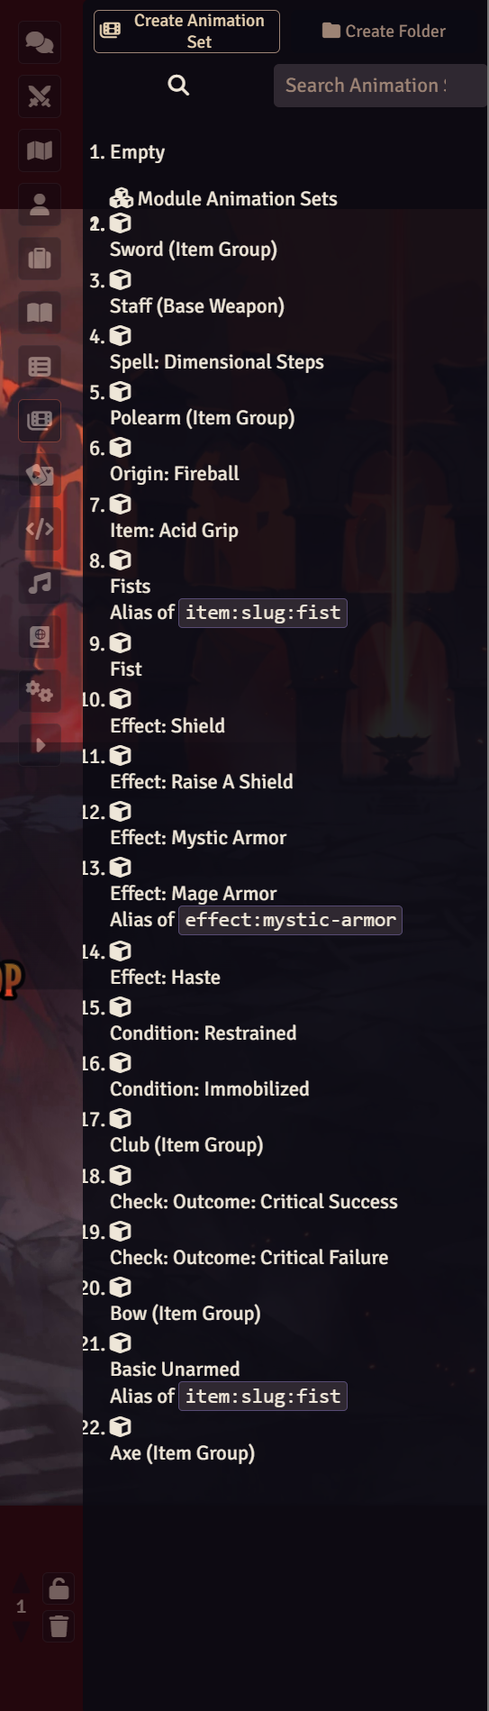Open the Items suitcase tab
This screenshot has height=1711, width=489.
click(40, 259)
